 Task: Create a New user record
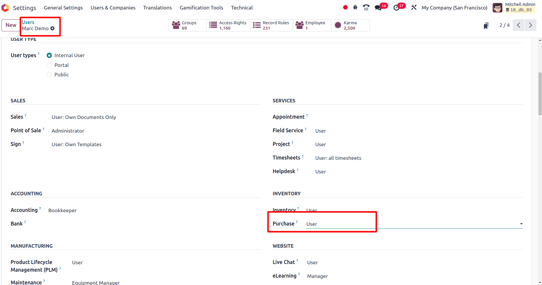point(11,25)
